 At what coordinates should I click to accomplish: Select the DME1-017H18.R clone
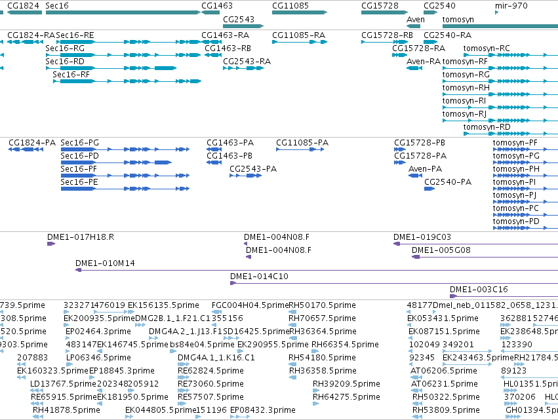tap(51, 244)
